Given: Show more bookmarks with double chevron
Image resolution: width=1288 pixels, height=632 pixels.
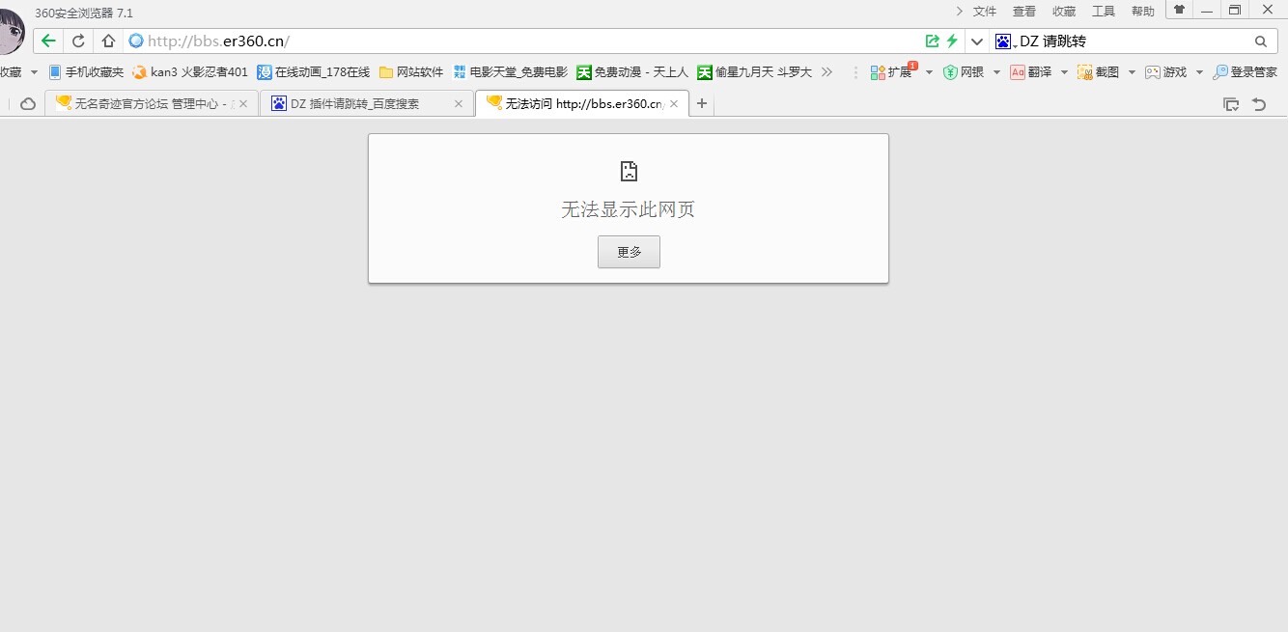Looking at the screenshot, I should point(826,72).
